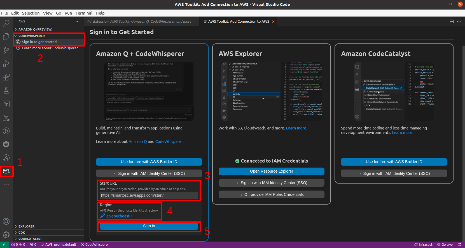
Task: Open the AWS Toolkit view icon
Action: 6,171
